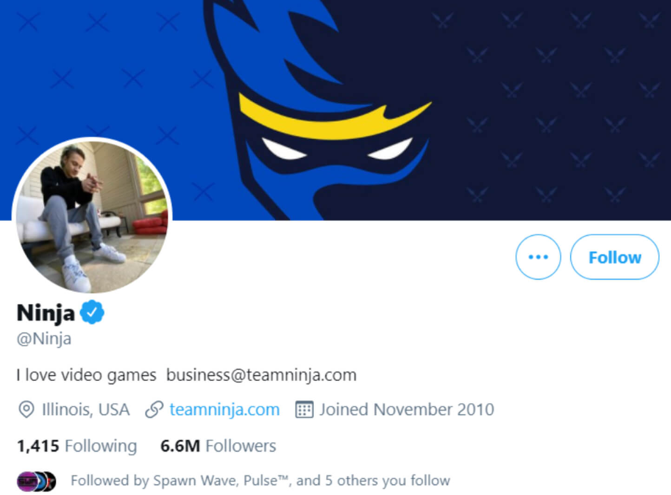The width and height of the screenshot is (671, 495).
Task: Click the chain link icon
Action: (154, 410)
